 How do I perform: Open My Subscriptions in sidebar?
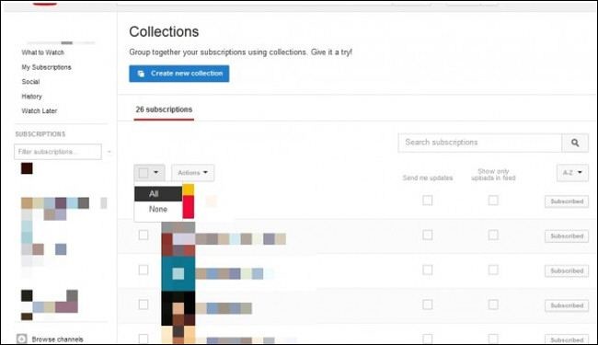pos(46,67)
